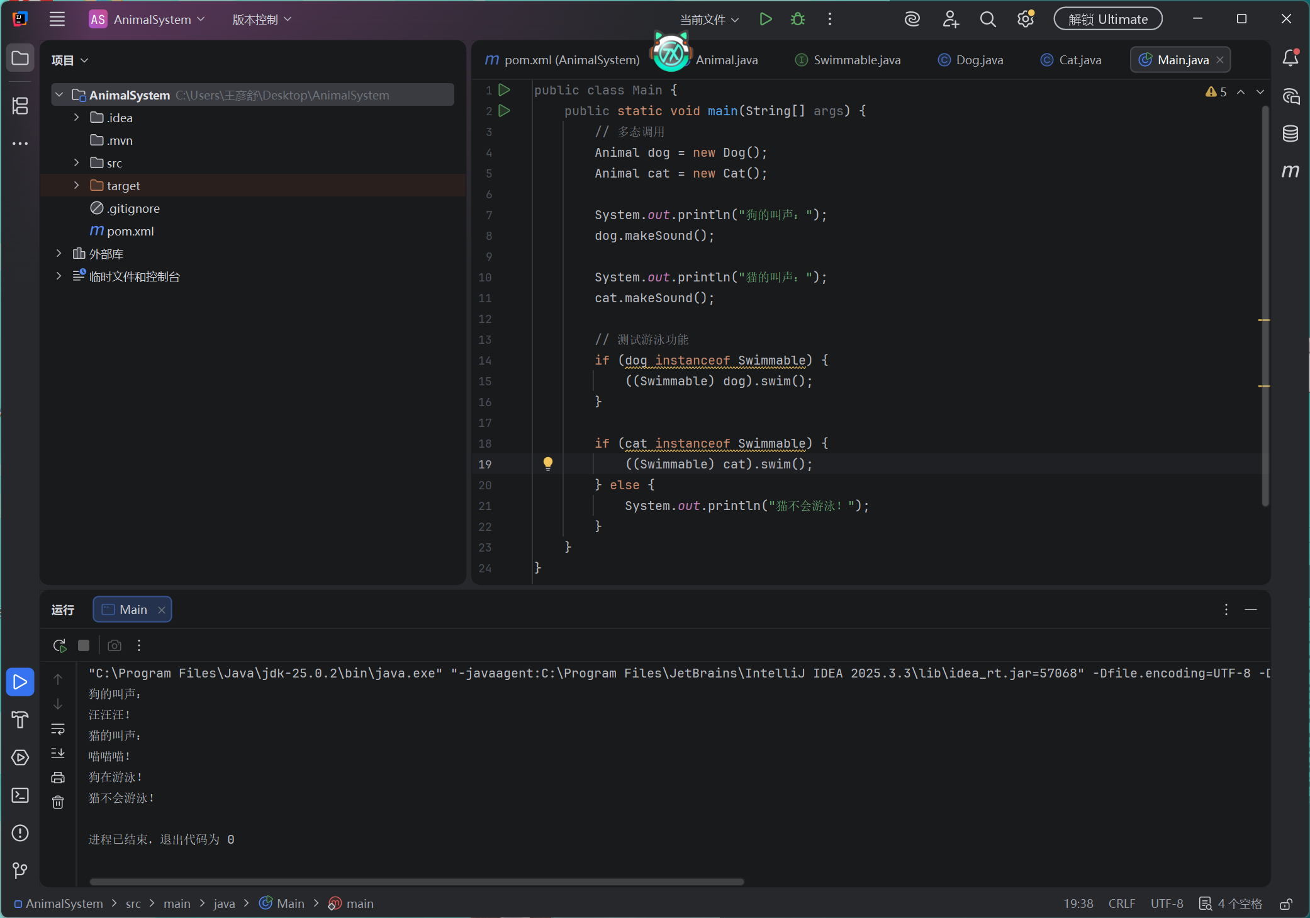Open the 当前文件 run configuration dropdown

pyautogui.click(x=709, y=20)
